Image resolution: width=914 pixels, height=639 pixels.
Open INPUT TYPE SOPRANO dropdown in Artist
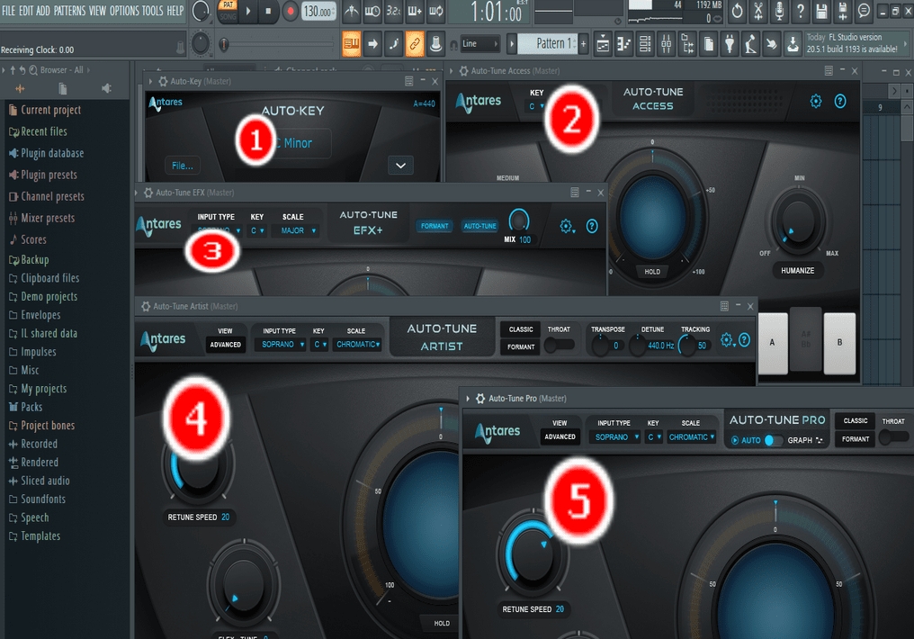pyautogui.click(x=282, y=345)
